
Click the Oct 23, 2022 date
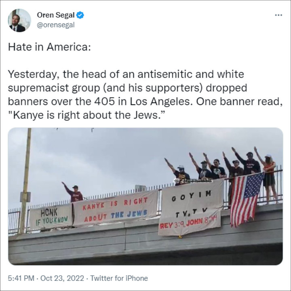(x=62, y=278)
